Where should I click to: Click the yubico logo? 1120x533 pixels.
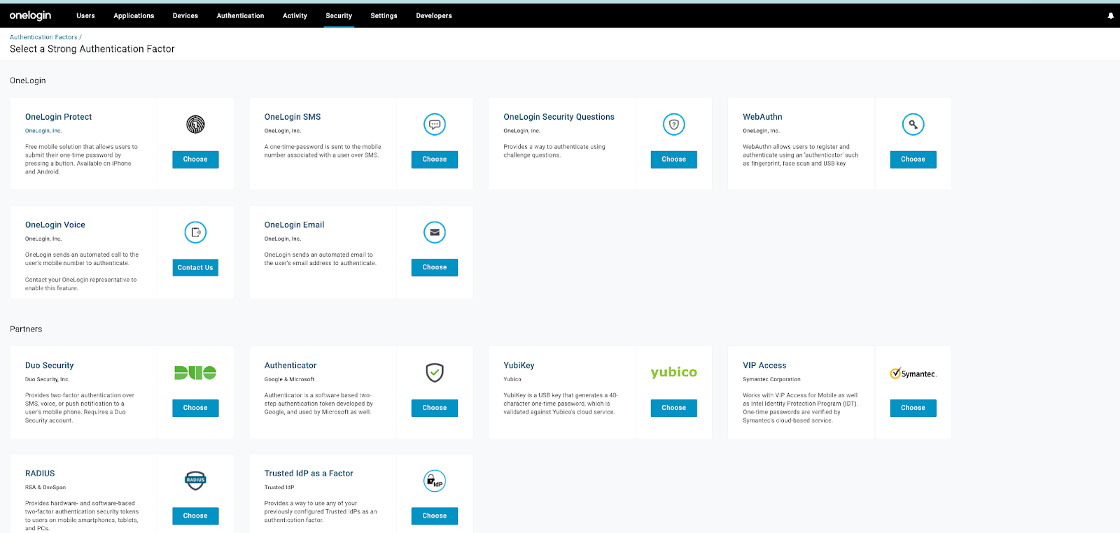click(x=674, y=372)
